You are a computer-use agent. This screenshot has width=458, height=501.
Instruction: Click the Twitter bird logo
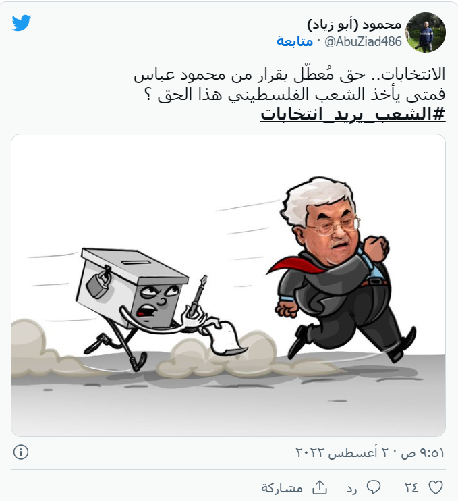click(22, 23)
